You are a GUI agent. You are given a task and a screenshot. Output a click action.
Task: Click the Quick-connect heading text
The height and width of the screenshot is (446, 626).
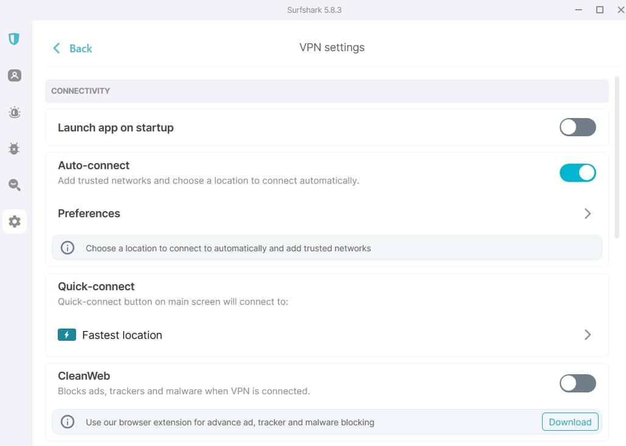[x=96, y=287]
